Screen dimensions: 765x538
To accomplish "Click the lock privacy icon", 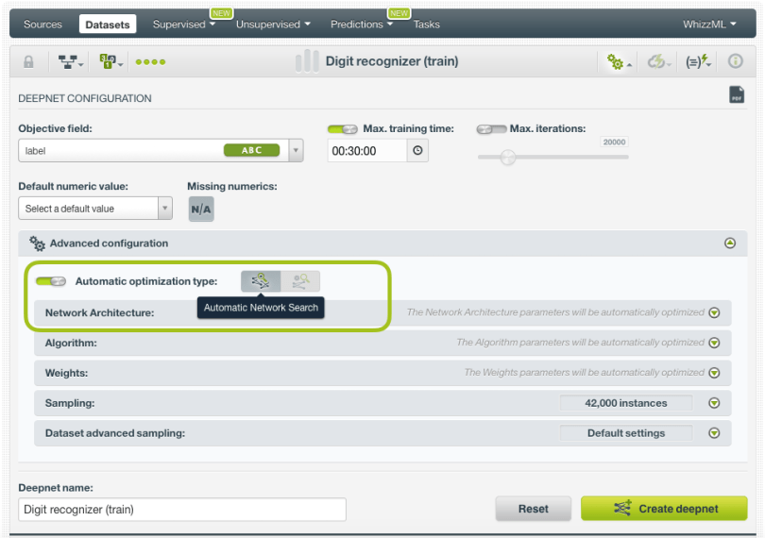I will click(28, 61).
